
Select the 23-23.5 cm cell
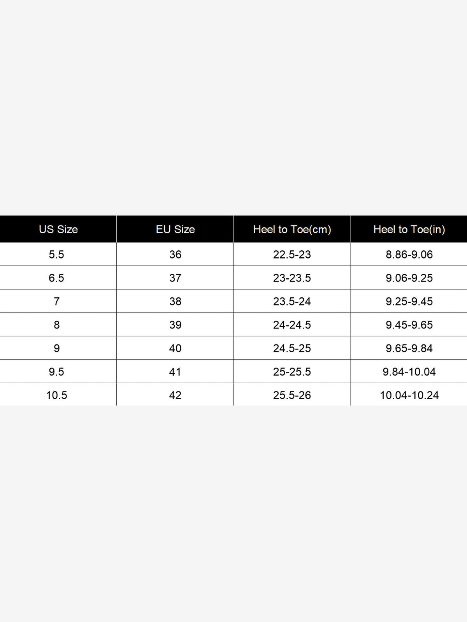pos(292,278)
